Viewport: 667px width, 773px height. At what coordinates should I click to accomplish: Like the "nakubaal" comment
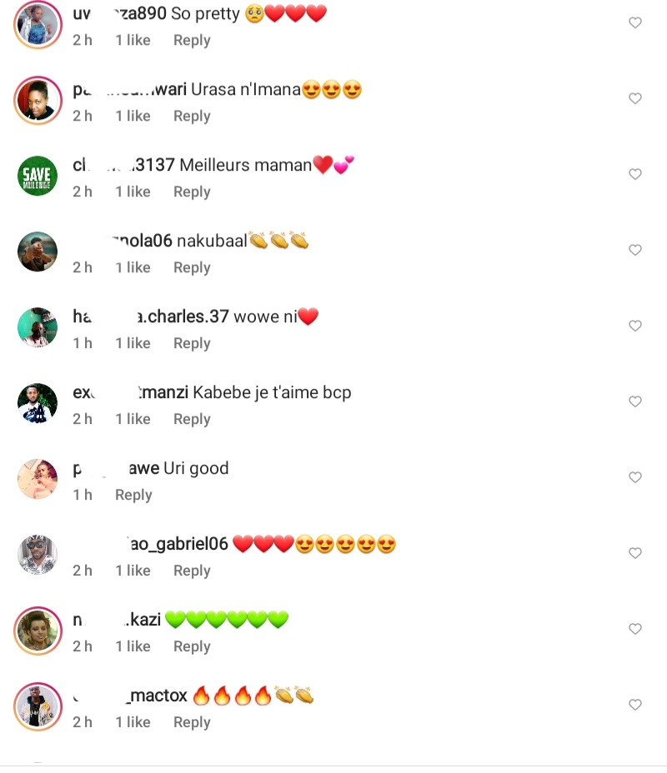coord(635,251)
